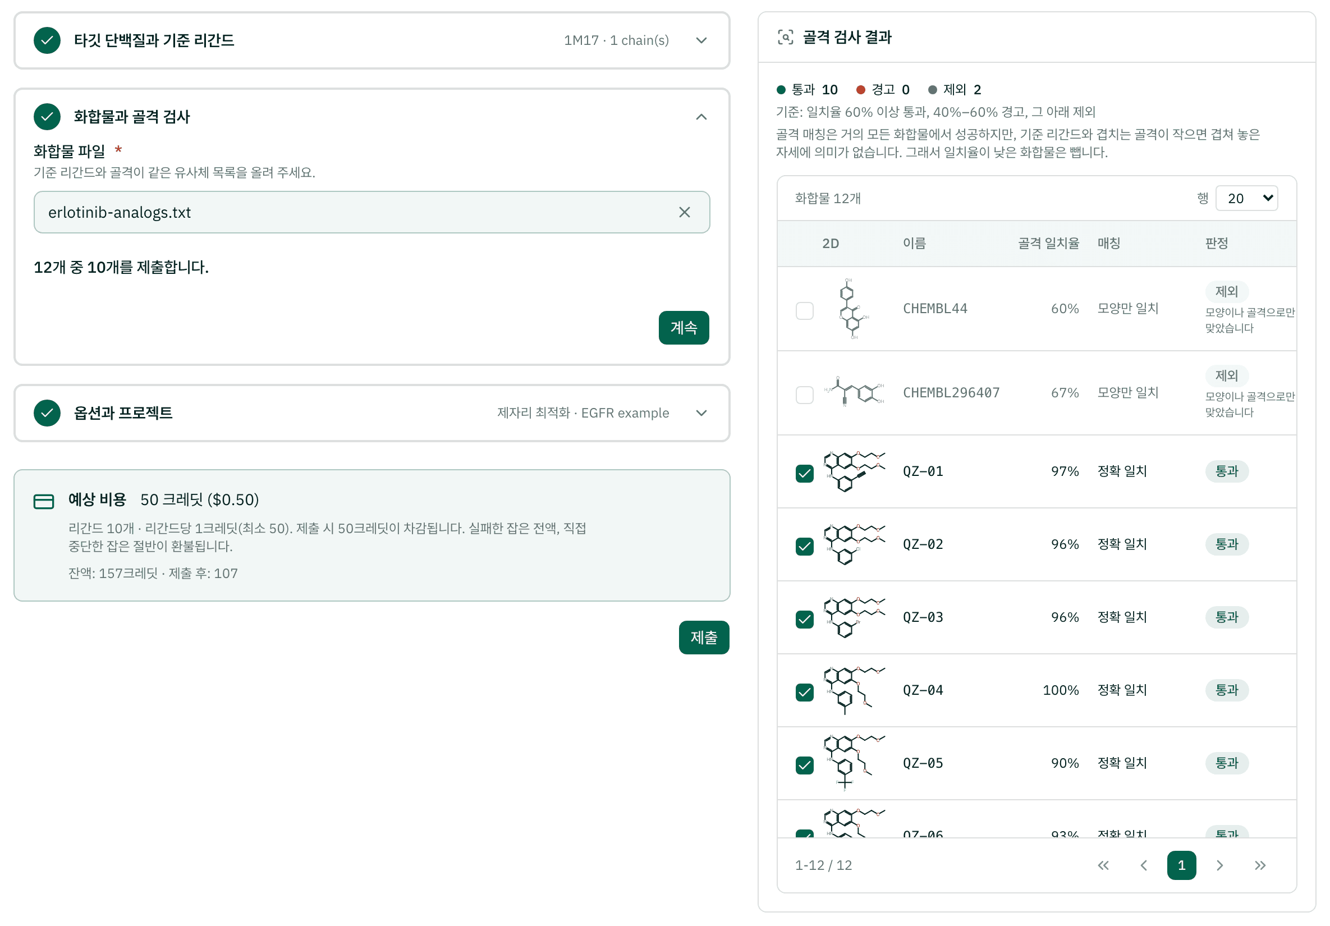Click the 판정 column header
The height and width of the screenshot is (926, 1330).
point(1217,244)
